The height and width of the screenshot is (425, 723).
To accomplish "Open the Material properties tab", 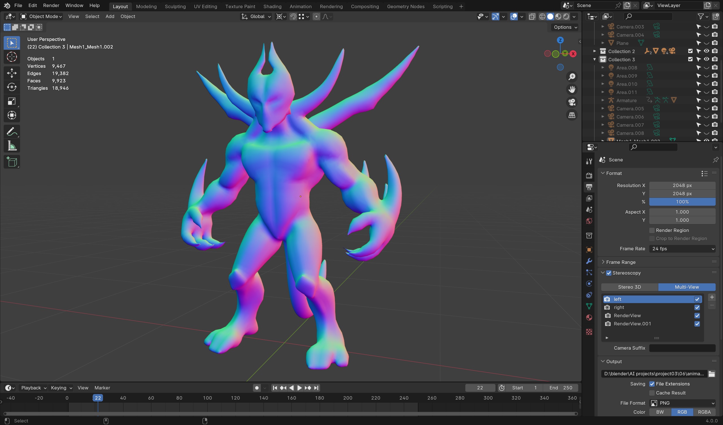I will pos(589,317).
